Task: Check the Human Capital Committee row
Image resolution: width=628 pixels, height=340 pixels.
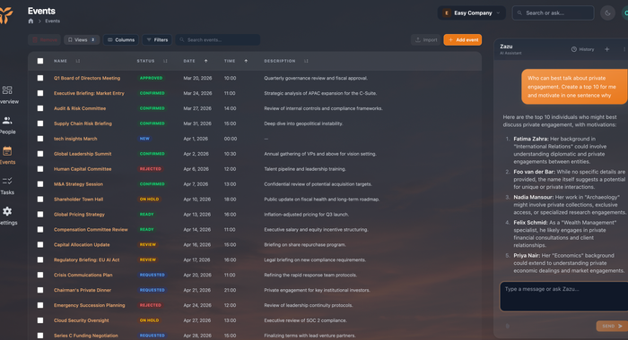Action: coord(40,169)
